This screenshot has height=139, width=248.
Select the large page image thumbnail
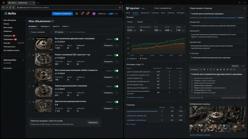click(x=217, y=115)
